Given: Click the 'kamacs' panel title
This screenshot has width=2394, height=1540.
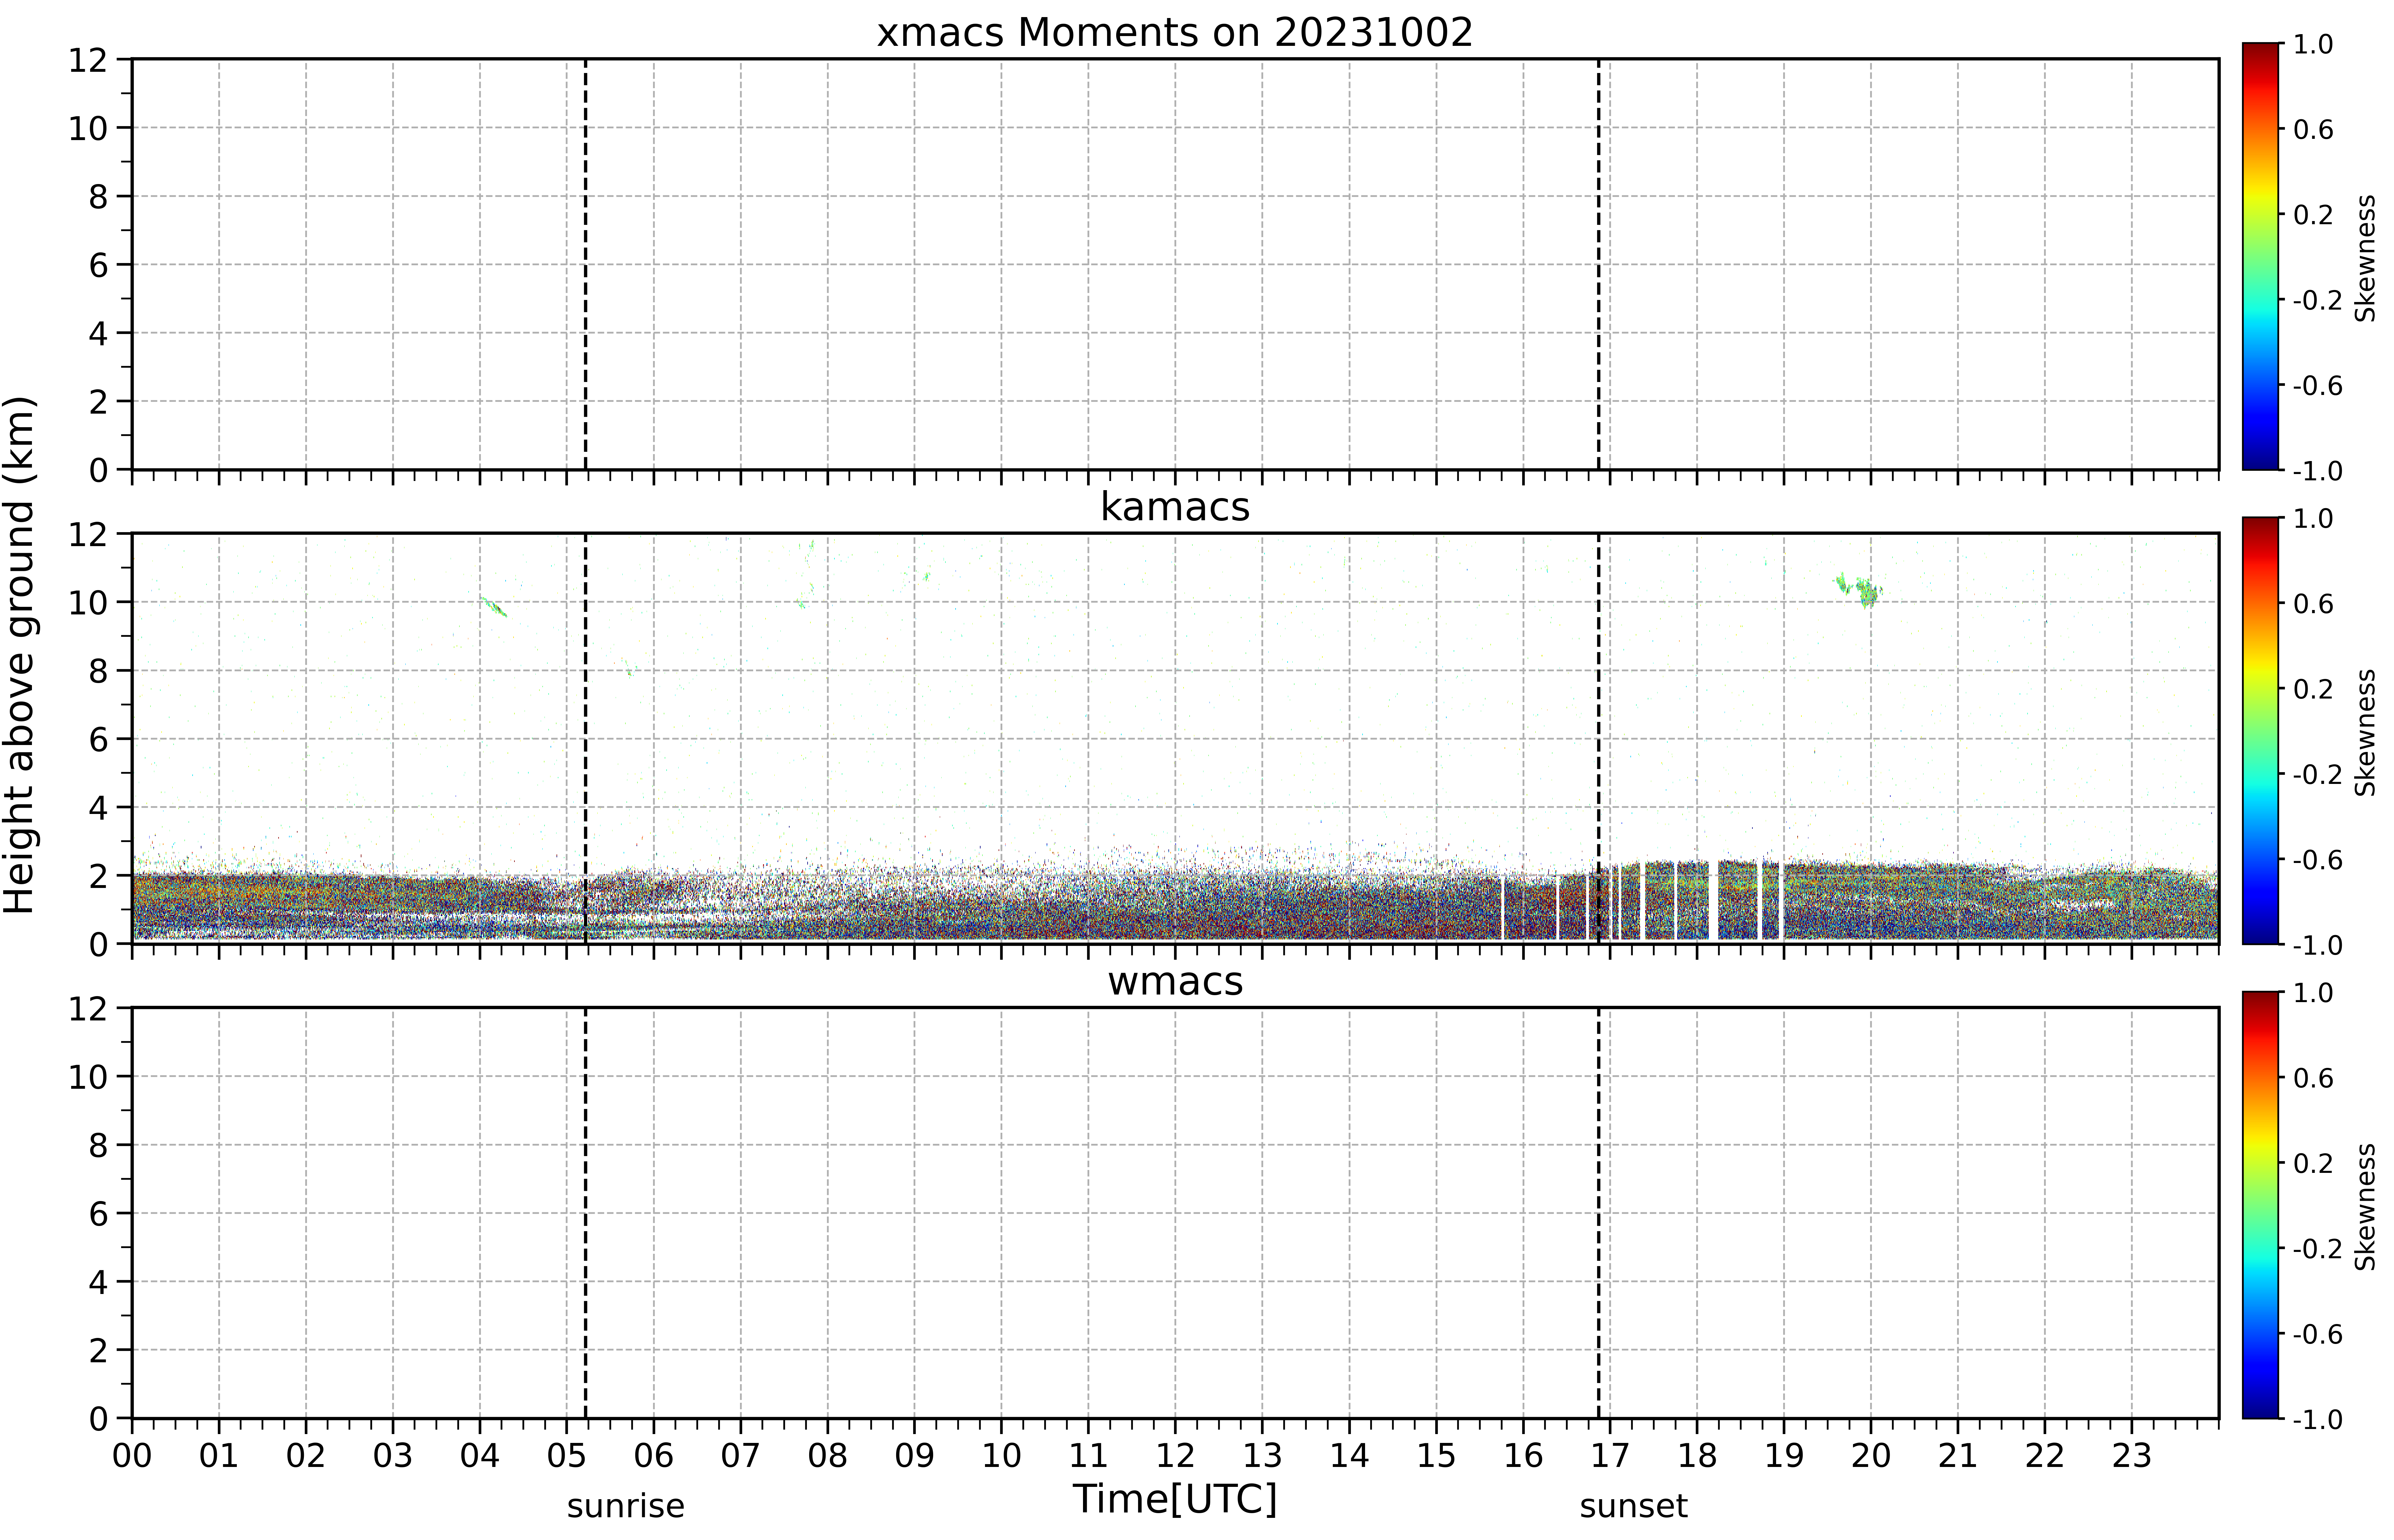Looking at the screenshot, I should click(1175, 507).
